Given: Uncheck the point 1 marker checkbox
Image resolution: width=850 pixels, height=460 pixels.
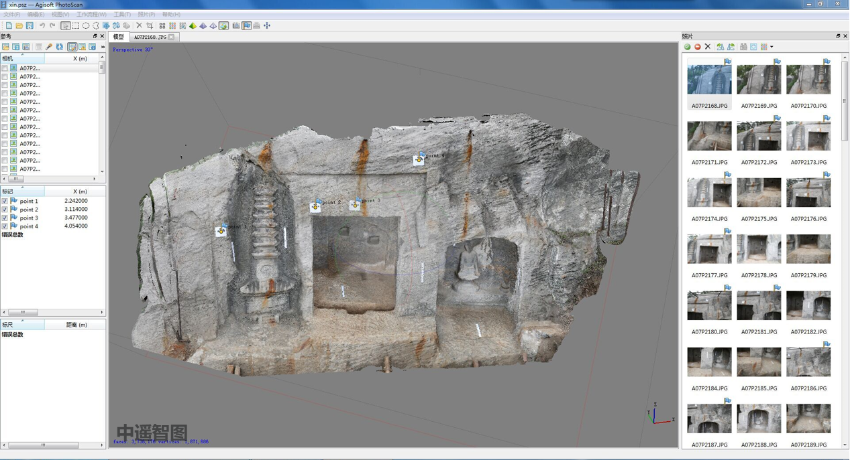Looking at the screenshot, I should (x=5, y=201).
